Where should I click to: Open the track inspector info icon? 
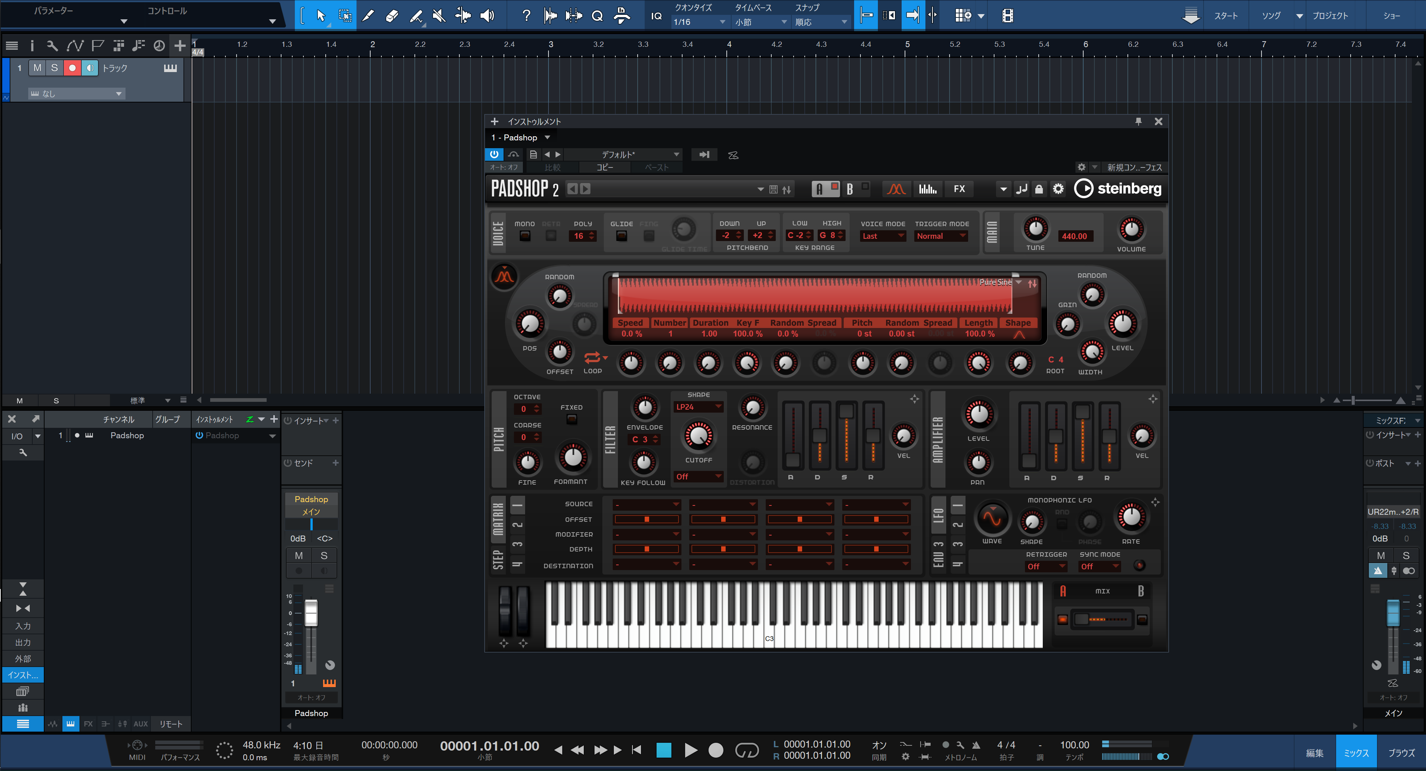point(32,45)
